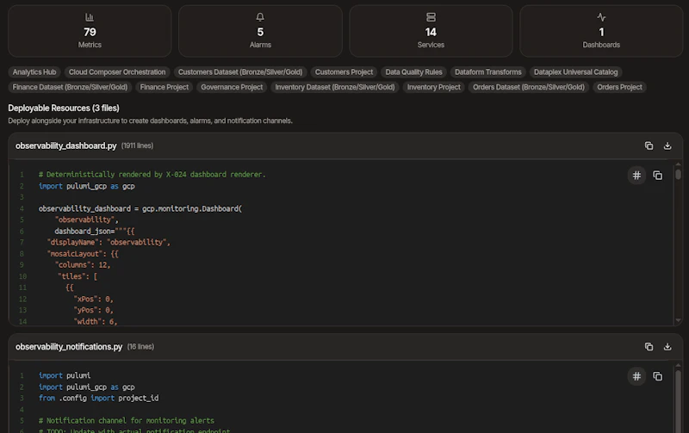Select the Dataform Transforms tag
The height and width of the screenshot is (433, 689).
pyautogui.click(x=487, y=72)
